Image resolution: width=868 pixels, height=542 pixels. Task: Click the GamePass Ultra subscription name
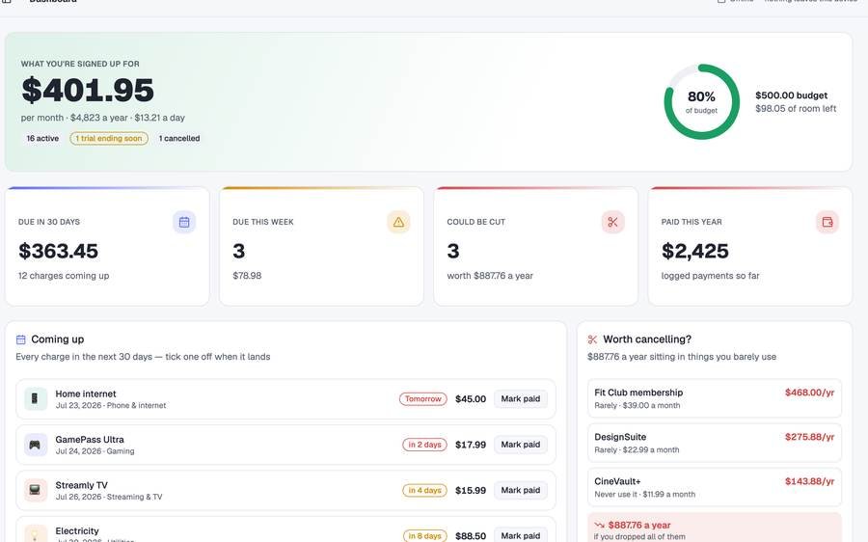90,440
